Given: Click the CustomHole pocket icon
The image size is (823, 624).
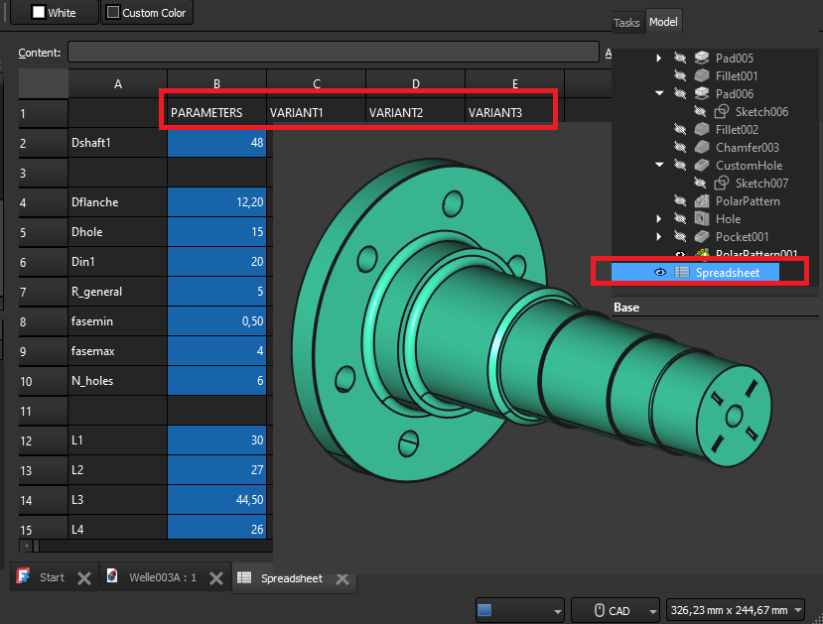Looking at the screenshot, I should (702, 165).
